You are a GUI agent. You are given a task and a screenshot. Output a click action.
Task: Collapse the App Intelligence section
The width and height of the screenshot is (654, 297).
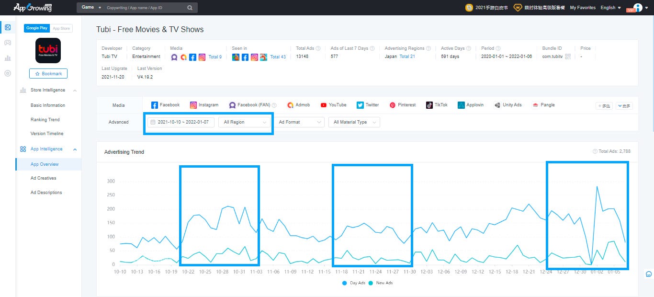point(75,149)
